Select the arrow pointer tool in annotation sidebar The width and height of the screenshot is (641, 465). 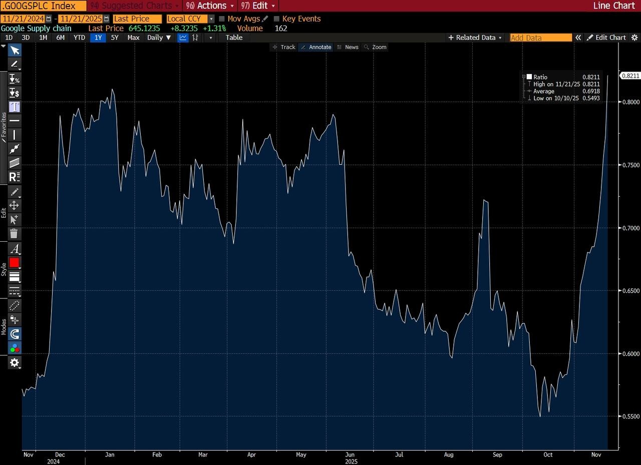point(15,51)
